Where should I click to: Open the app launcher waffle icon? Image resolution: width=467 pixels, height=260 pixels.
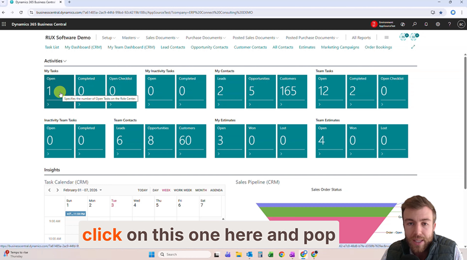click(4, 24)
